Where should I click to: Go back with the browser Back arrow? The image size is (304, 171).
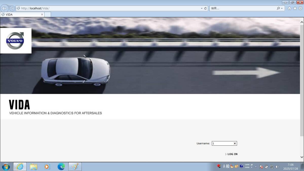5,8
